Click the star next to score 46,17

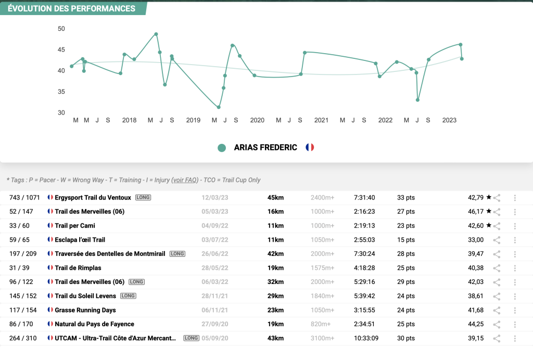pos(488,212)
